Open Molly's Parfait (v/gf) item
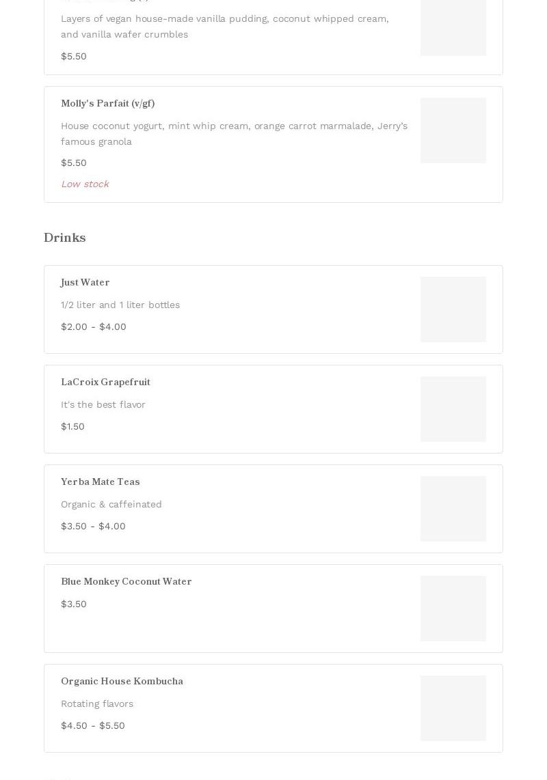 pyautogui.click(x=273, y=144)
